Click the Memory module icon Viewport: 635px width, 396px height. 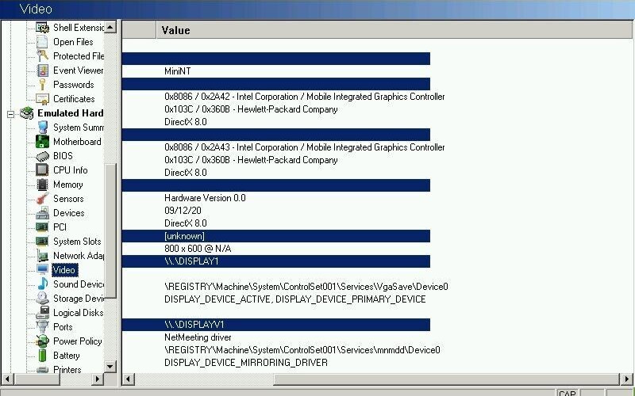click(42, 185)
